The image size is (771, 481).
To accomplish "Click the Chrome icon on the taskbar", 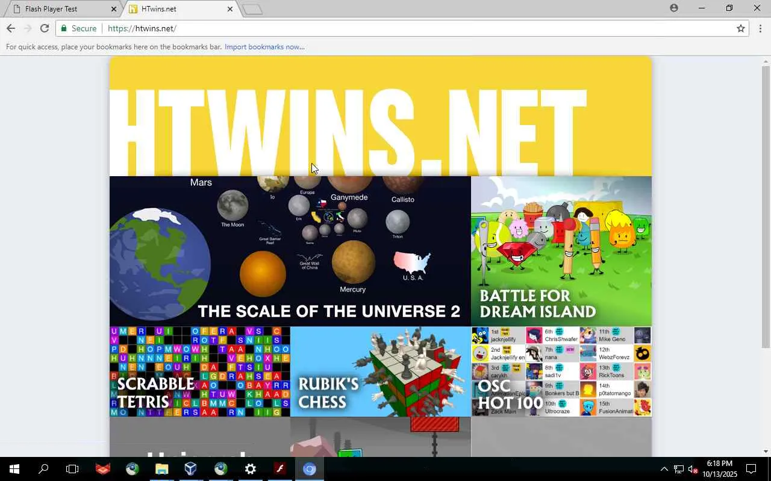I will 310,469.
